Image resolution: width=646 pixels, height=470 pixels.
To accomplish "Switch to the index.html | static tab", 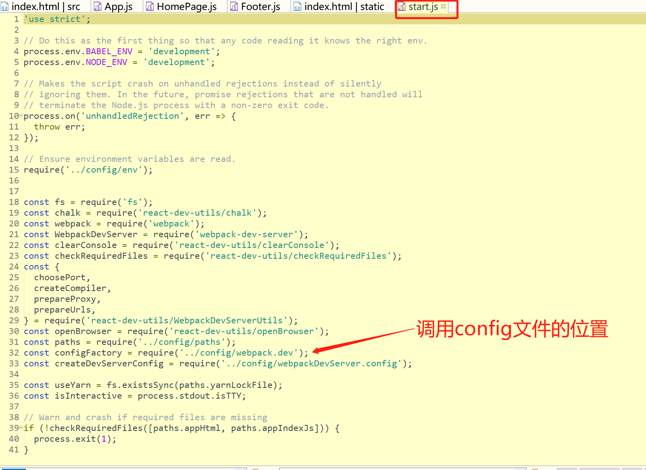I will (339, 6).
